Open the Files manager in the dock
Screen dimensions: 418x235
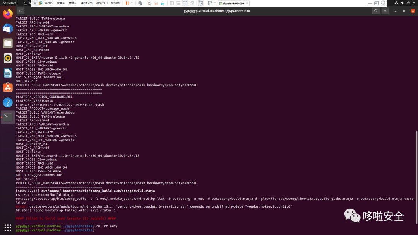(x=8, y=43)
